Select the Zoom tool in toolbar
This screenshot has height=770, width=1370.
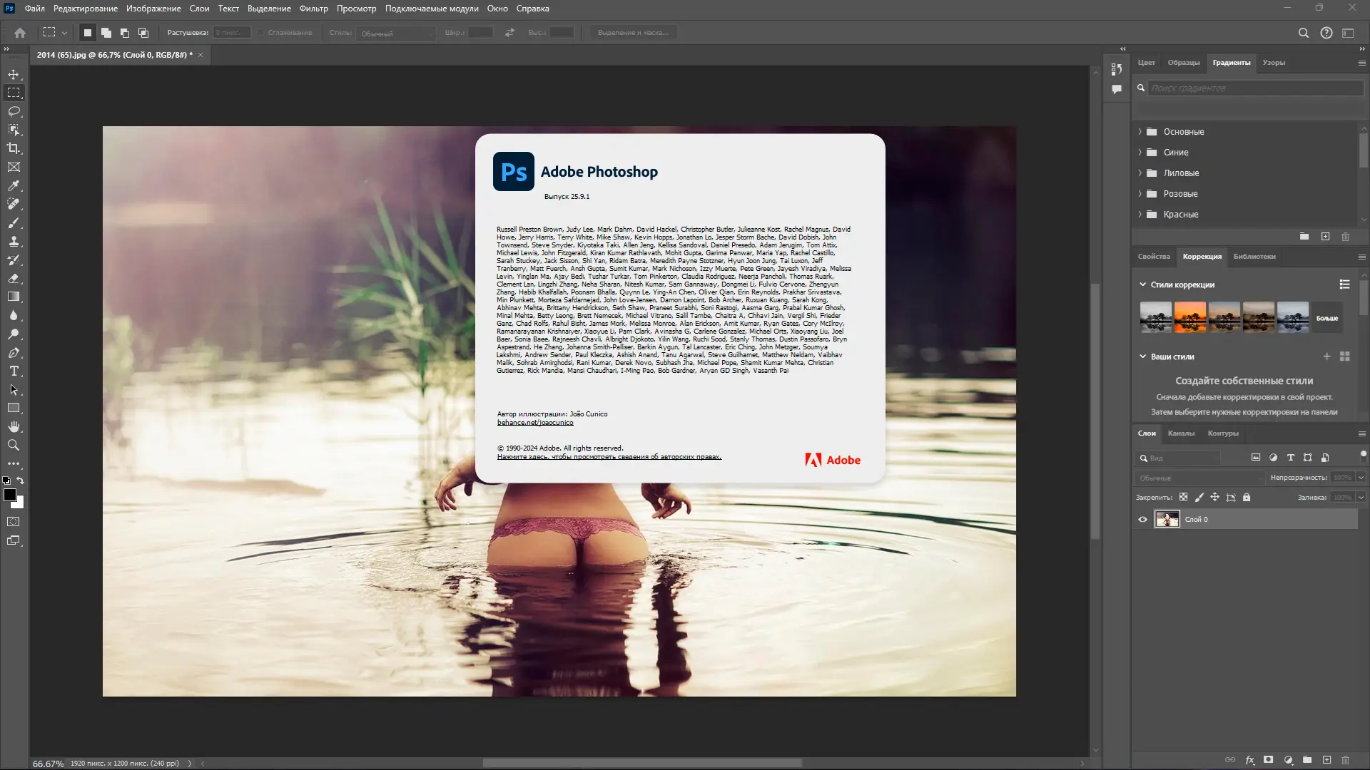14,446
